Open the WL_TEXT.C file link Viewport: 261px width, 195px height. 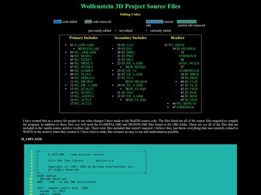83,60
